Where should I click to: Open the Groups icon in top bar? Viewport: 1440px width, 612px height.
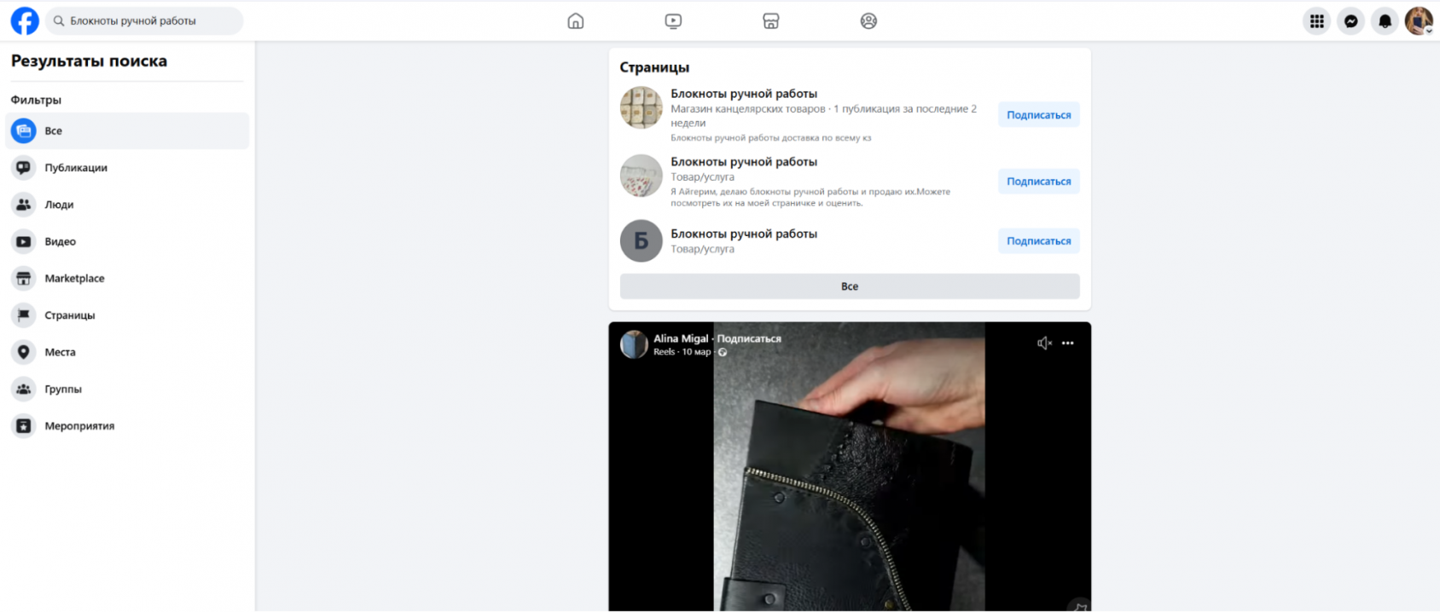(x=868, y=21)
